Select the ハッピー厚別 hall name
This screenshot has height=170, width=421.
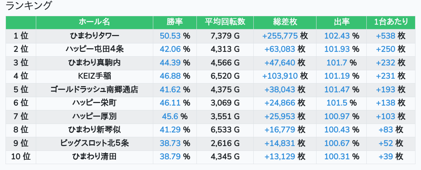[95, 116]
